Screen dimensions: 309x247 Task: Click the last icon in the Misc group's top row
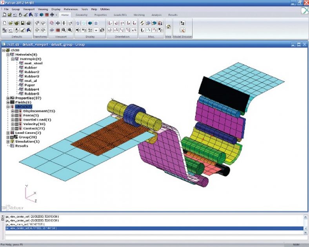point(160,23)
